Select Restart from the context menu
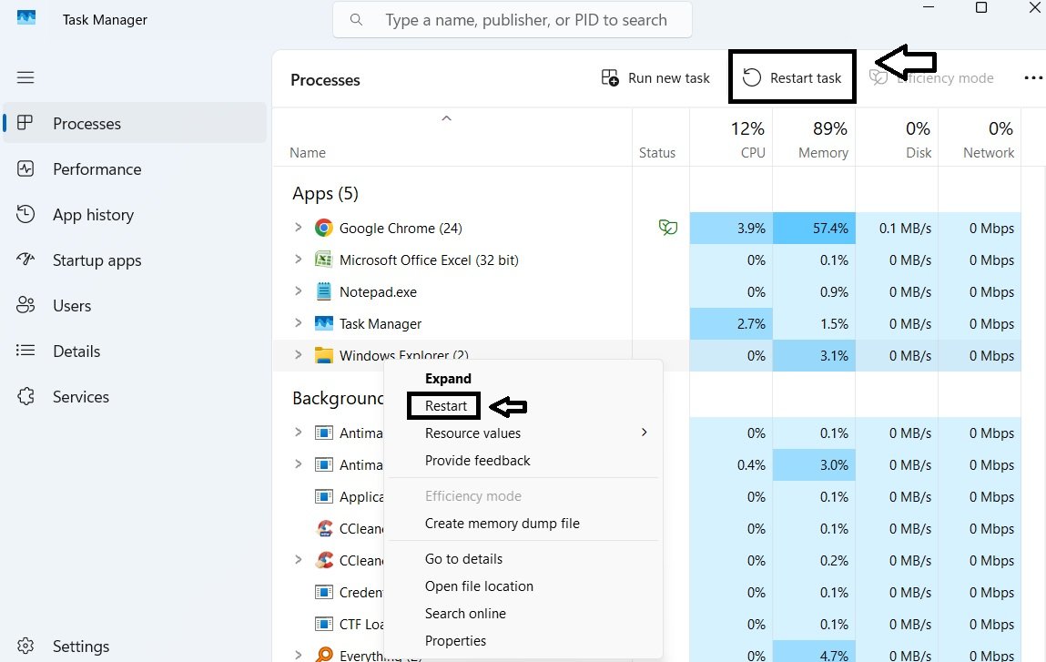1046x662 pixels. (445, 406)
